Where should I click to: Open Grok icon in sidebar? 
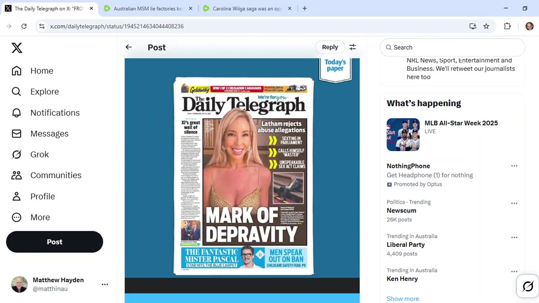click(16, 154)
